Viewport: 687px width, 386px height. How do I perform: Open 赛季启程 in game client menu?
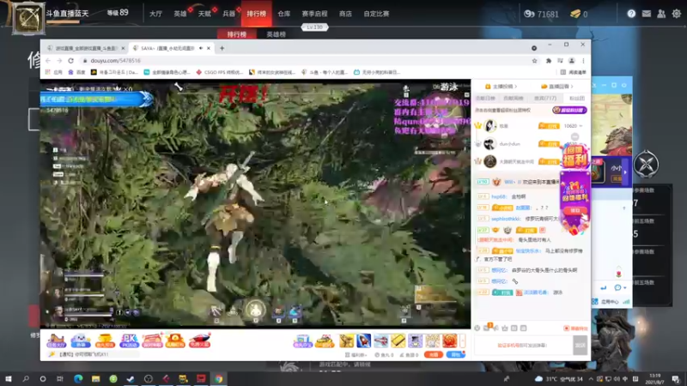pyautogui.click(x=314, y=14)
